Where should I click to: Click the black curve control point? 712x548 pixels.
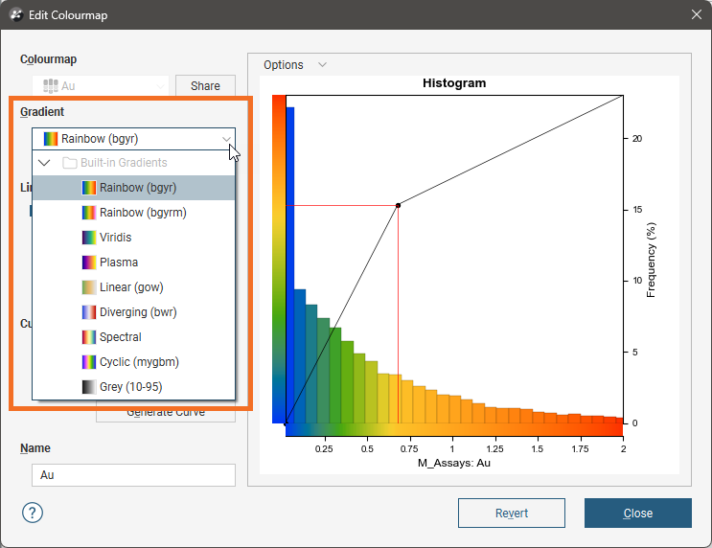(398, 205)
